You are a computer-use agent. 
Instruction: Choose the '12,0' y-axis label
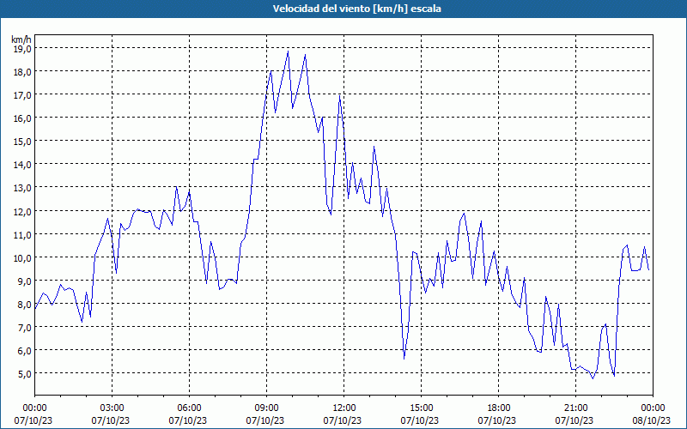click(22, 211)
